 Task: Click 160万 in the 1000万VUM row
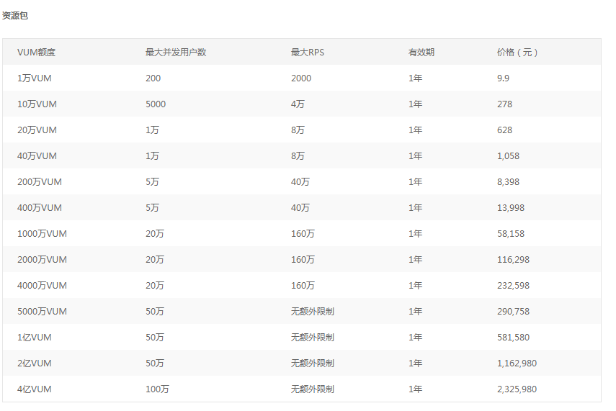point(303,233)
